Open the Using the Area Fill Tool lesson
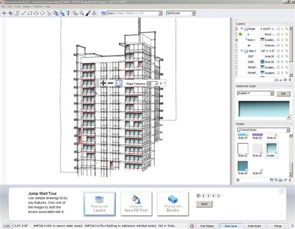 point(136,204)
